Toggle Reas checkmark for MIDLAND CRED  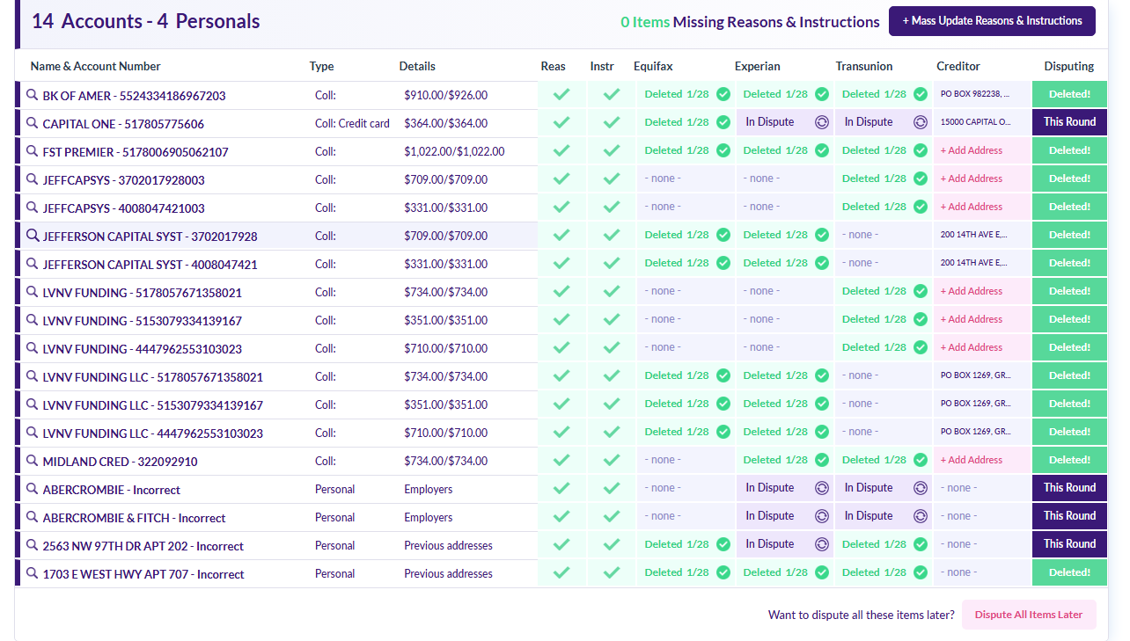coord(561,461)
